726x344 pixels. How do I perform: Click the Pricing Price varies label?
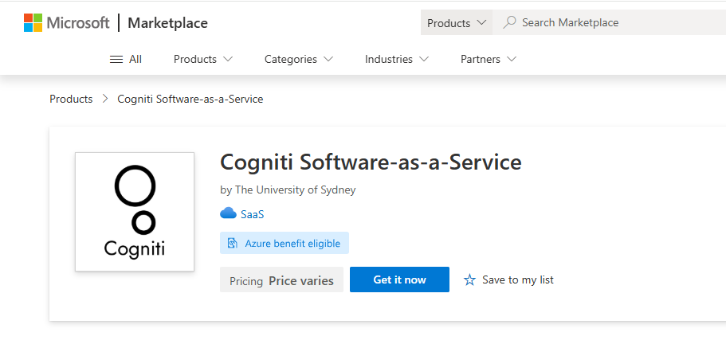[x=281, y=280]
